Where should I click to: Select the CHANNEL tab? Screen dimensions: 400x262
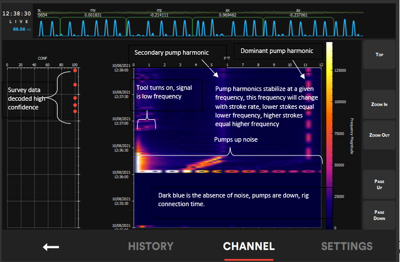(249, 246)
